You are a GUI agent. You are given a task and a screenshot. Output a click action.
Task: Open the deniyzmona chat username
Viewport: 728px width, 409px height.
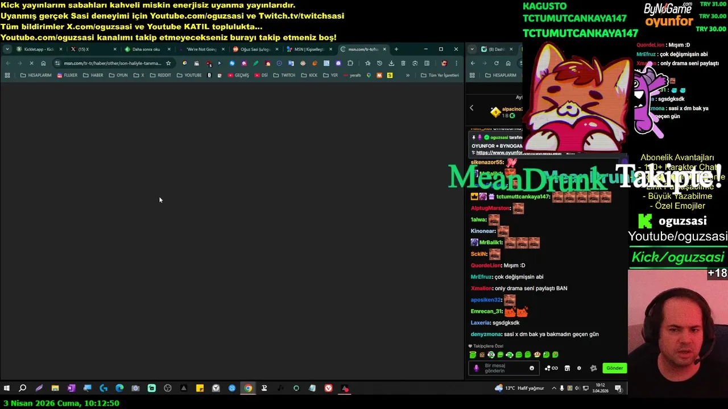[486, 334]
